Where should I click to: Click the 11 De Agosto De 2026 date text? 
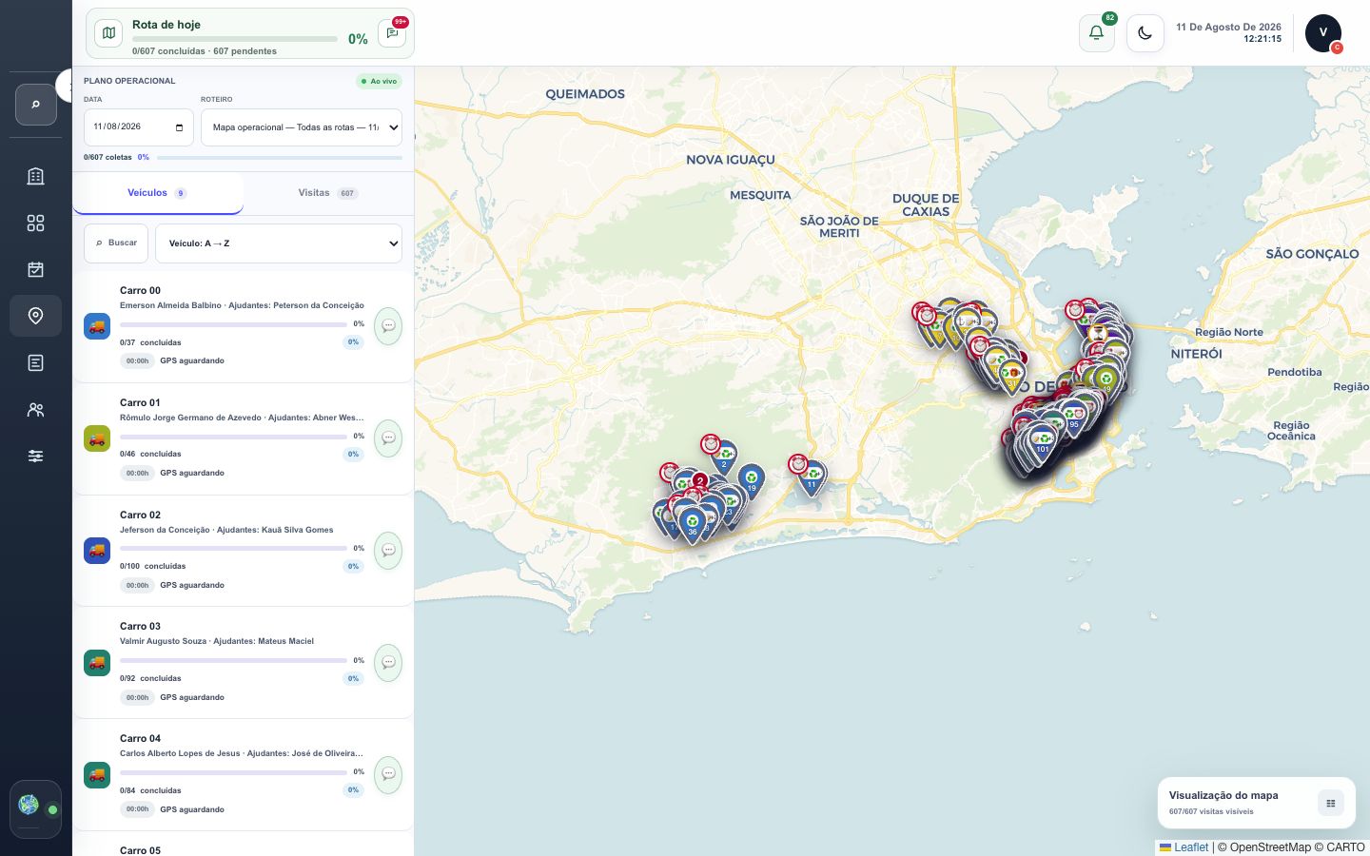pos(1228,28)
